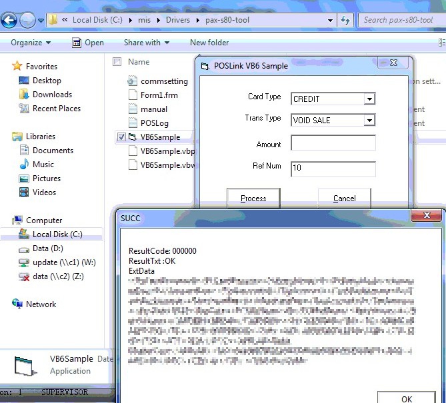Viewport: 446px width, 403px height.
Task: Click the Libraries icon in sidebar
Action: click(17, 137)
